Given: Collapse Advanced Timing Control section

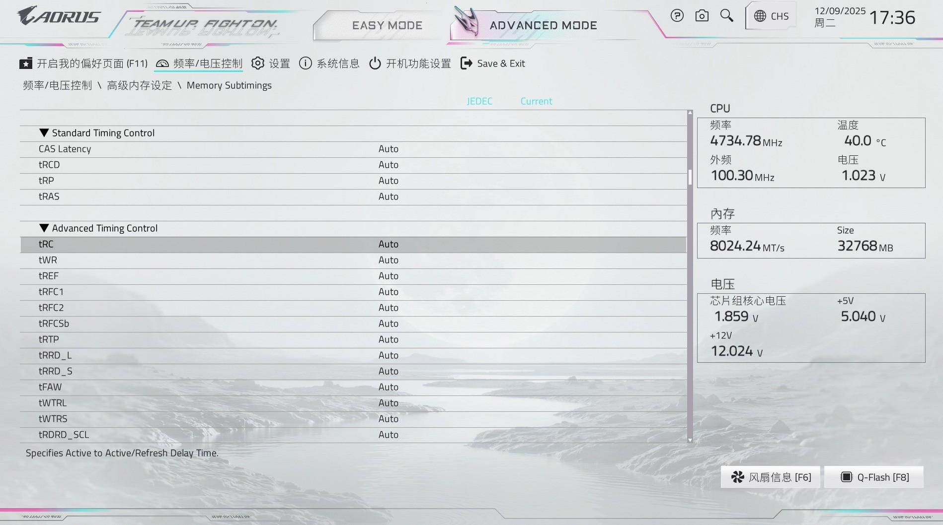Looking at the screenshot, I should [x=44, y=228].
